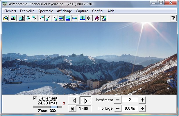The image size is (179, 116).
Task: Decrease Incrément with the minus button
Action: point(118,100)
